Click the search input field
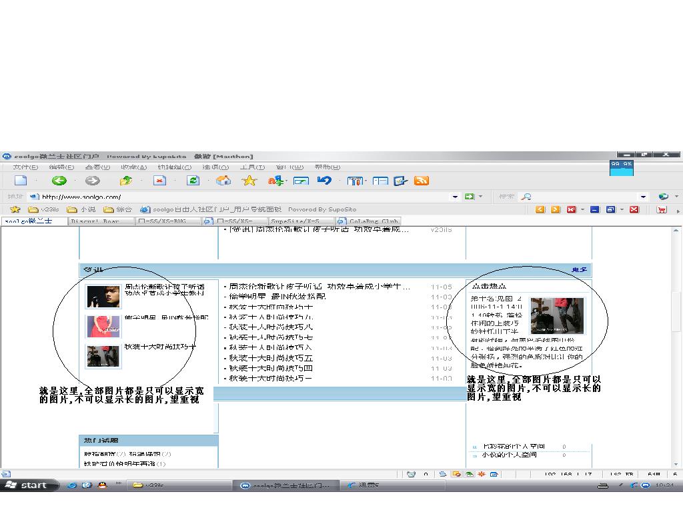This screenshot has height=512, width=683. click(x=584, y=197)
